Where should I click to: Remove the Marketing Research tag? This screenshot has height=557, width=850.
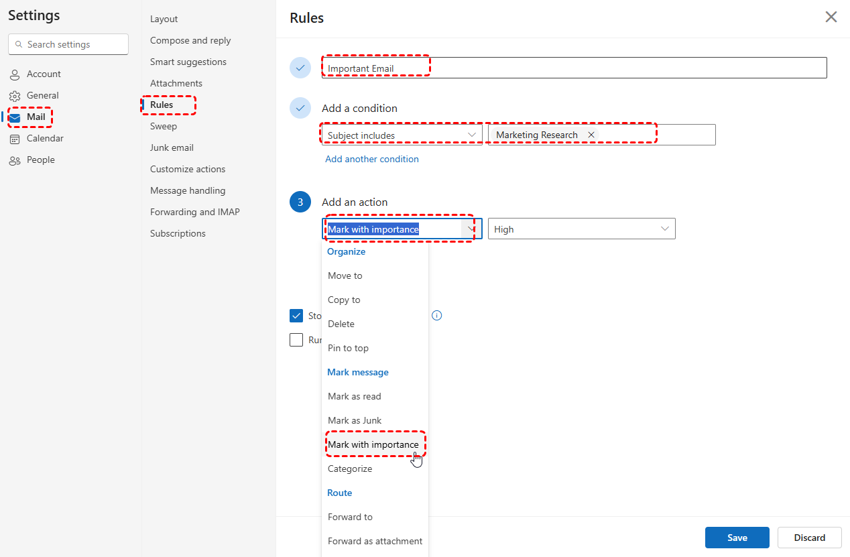tap(591, 135)
